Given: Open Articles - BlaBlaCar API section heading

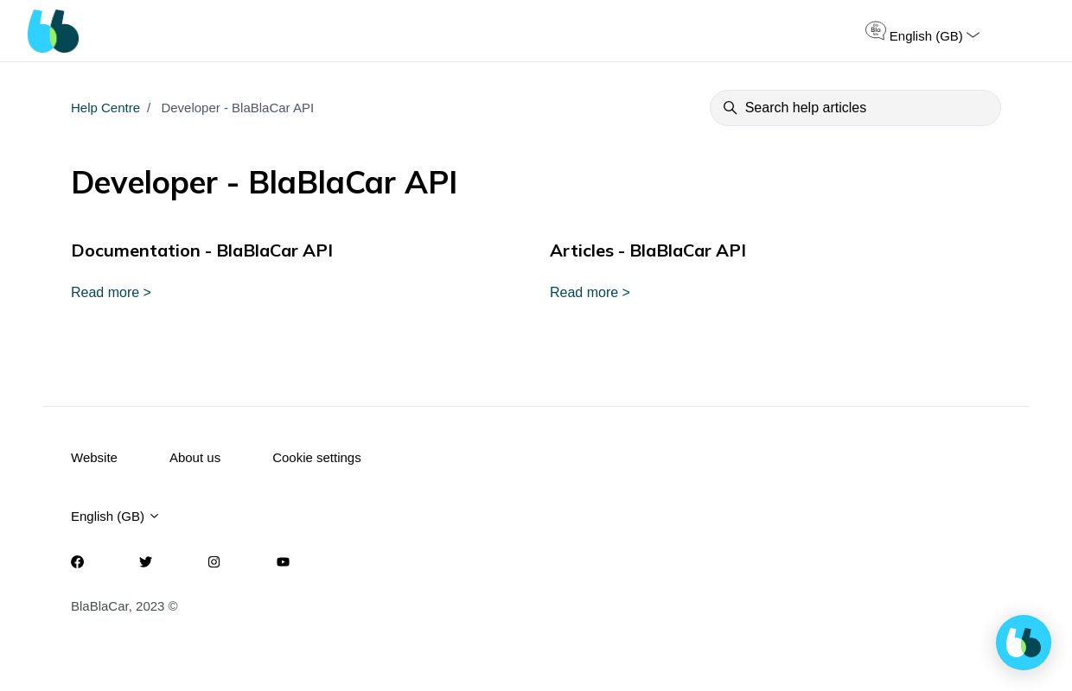Looking at the screenshot, I should pos(648,250).
